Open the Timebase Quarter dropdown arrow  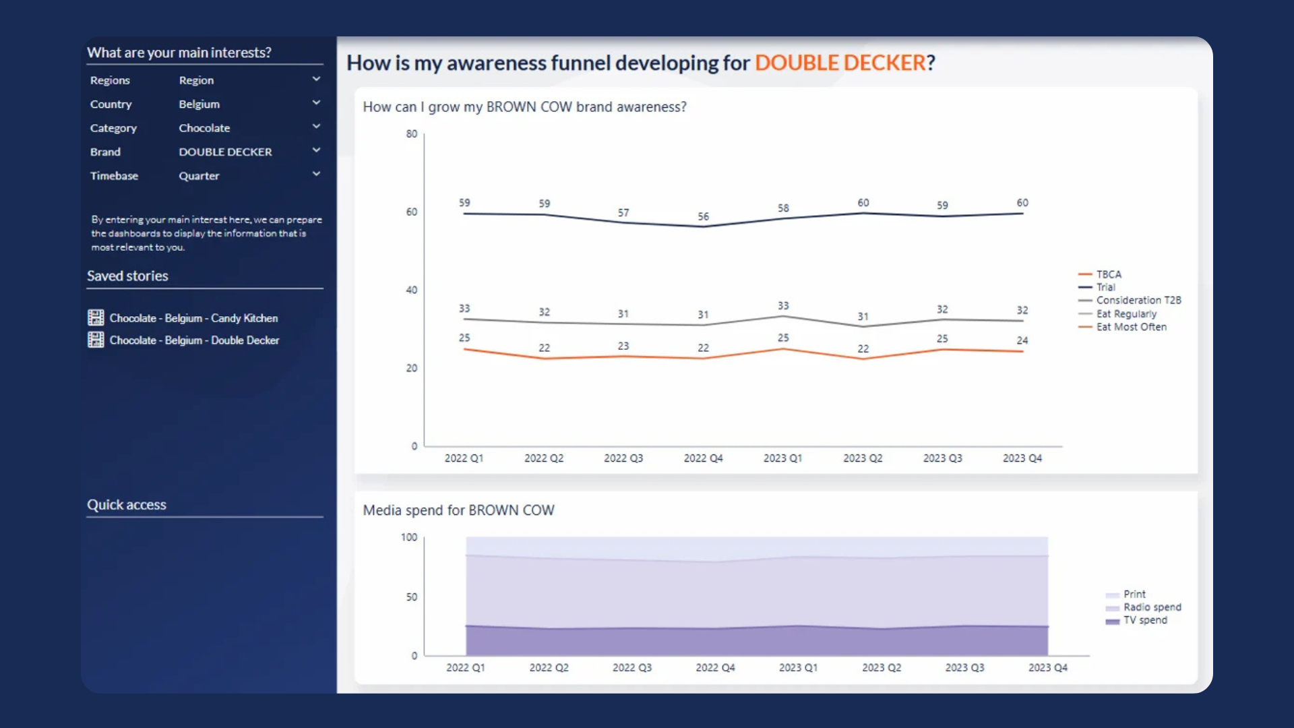pos(316,174)
